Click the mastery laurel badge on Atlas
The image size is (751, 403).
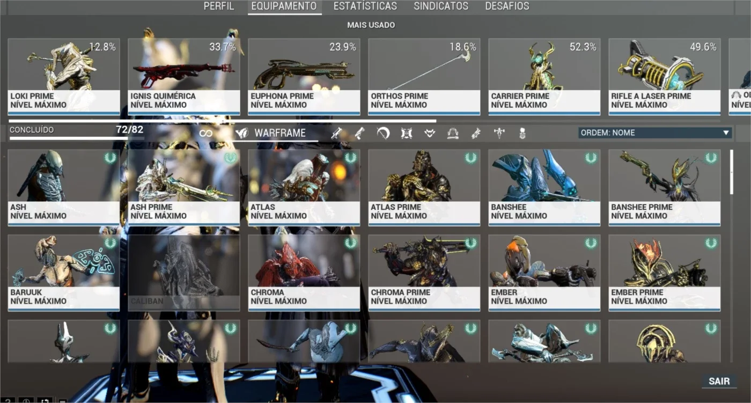point(351,158)
